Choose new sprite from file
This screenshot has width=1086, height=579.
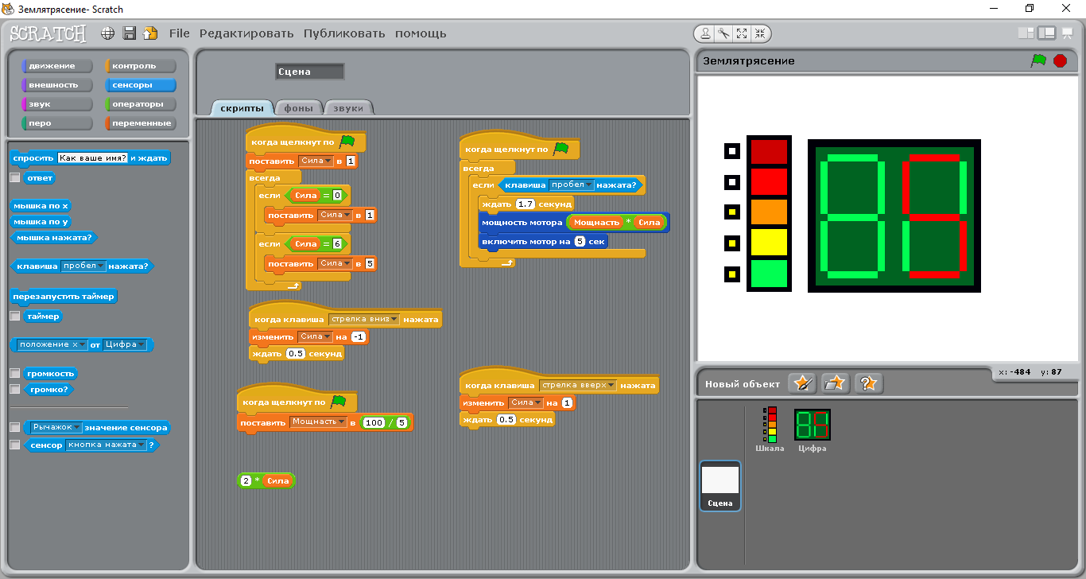click(x=836, y=383)
